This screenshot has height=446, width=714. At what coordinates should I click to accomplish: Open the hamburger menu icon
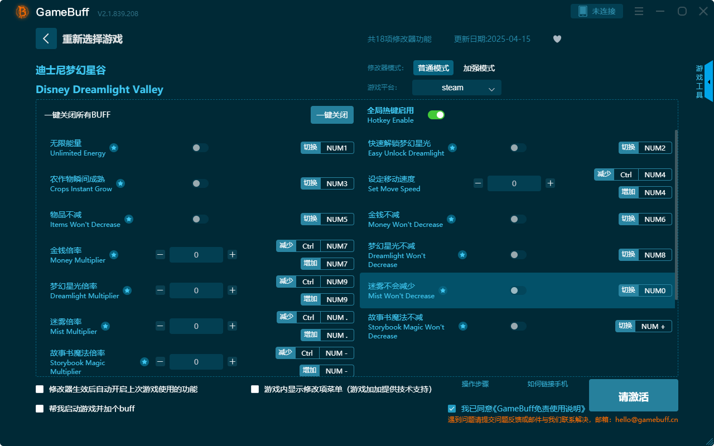(639, 12)
